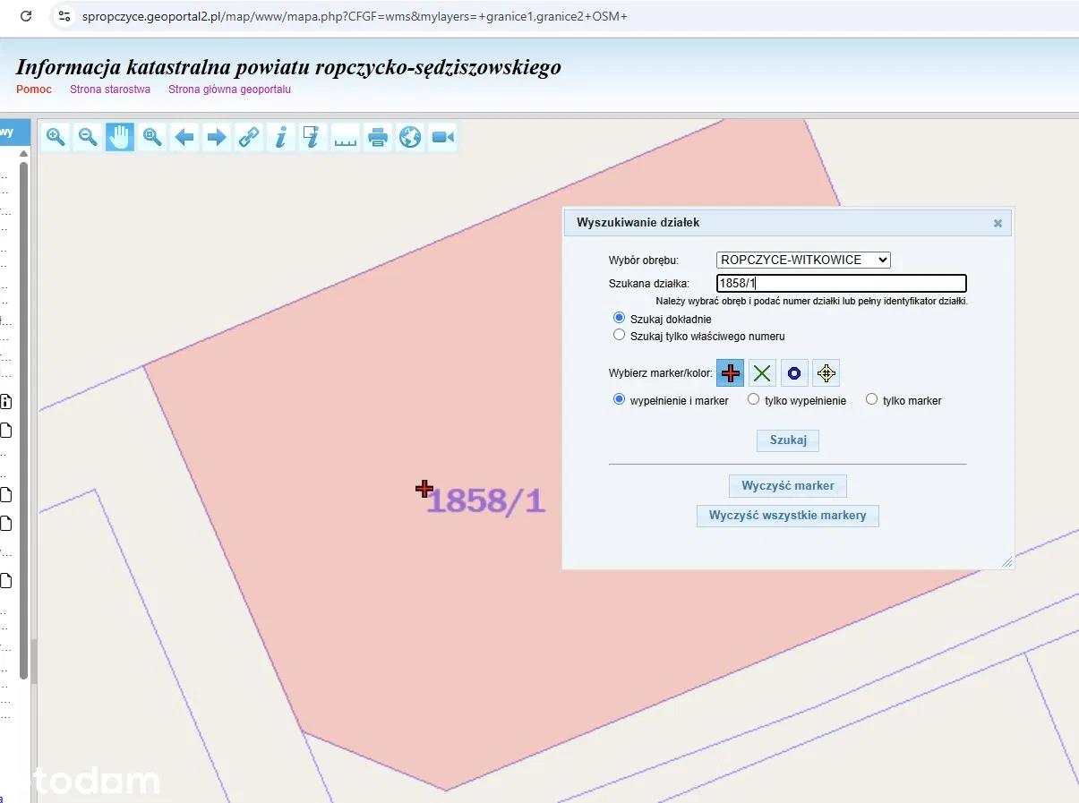Click the globe icon in toolbar
1079x803 pixels.
click(x=410, y=137)
